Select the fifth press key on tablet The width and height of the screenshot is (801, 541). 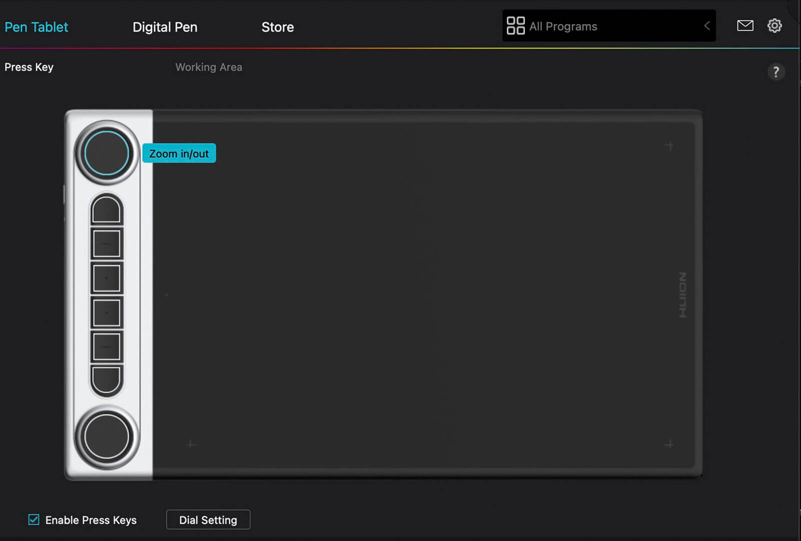coord(107,346)
